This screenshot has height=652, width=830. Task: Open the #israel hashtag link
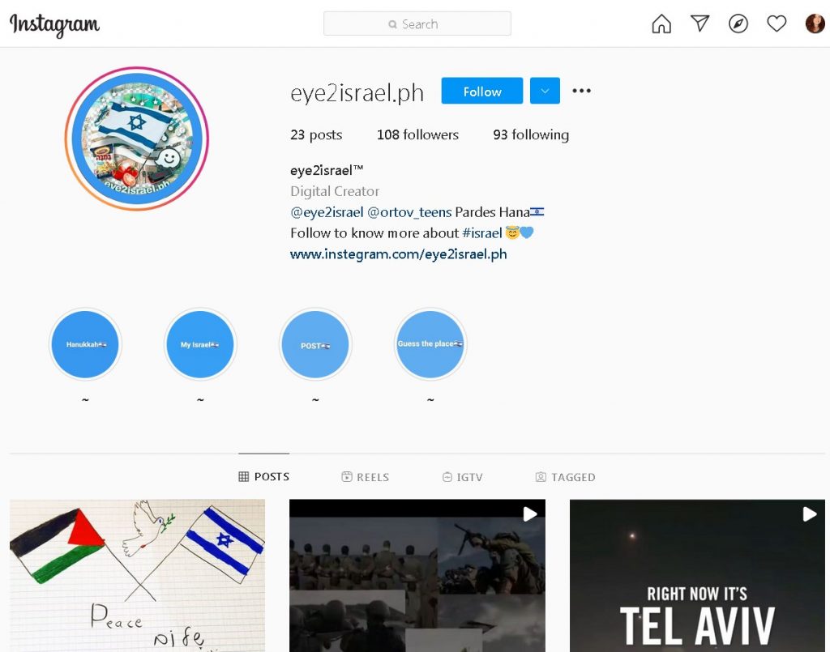(481, 233)
